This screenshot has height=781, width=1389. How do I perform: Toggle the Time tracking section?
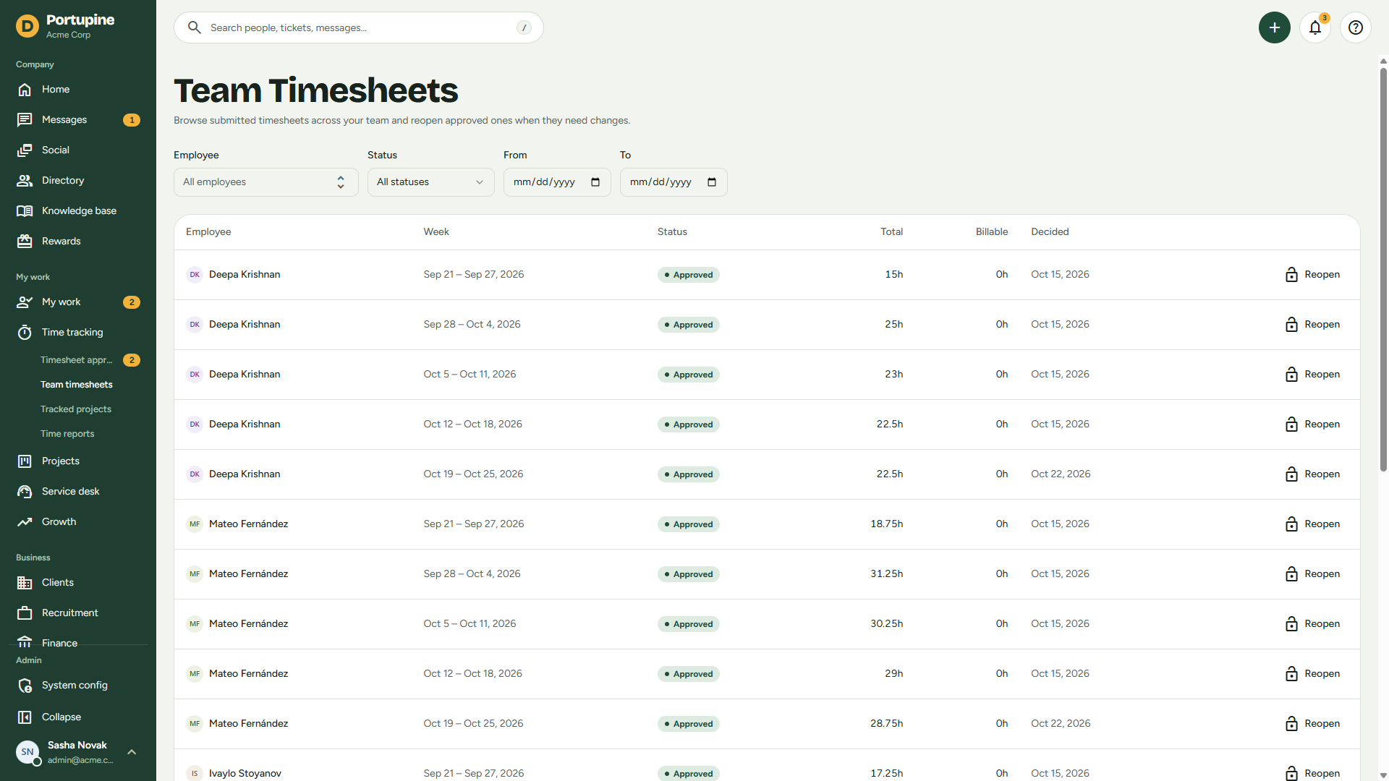coord(78,333)
